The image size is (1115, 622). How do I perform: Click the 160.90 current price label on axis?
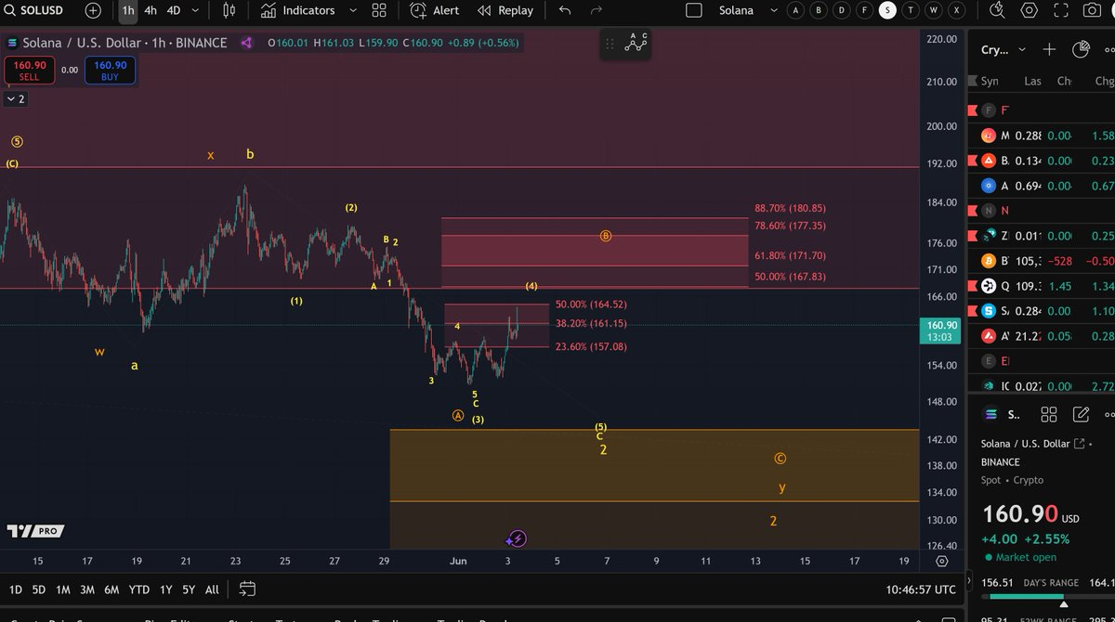[941, 330]
